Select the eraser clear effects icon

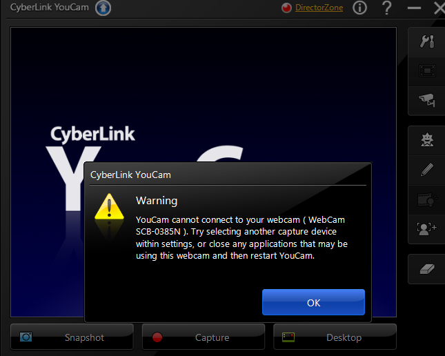coord(427,269)
